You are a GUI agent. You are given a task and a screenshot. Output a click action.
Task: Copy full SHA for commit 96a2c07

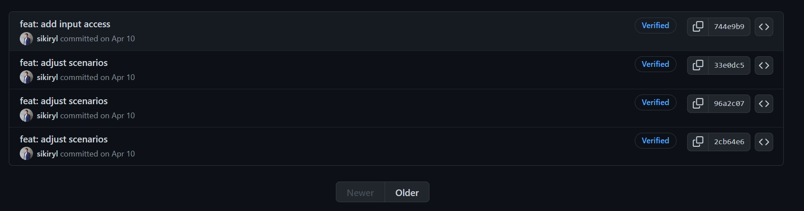pos(698,104)
